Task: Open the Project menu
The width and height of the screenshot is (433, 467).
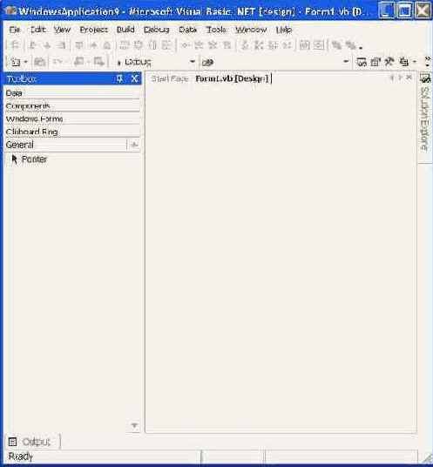Action: point(93,30)
